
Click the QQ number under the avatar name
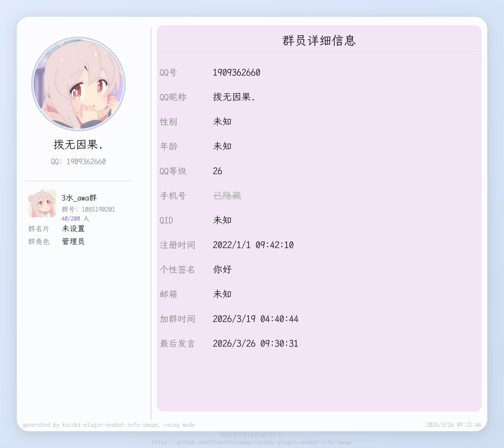click(78, 161)
